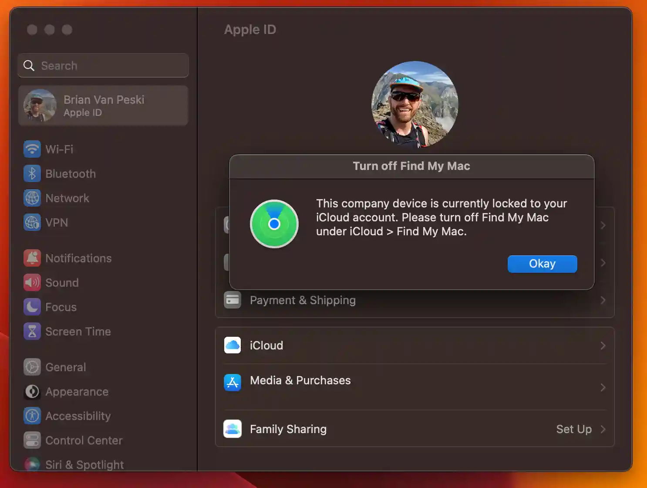Image resolution: width=647 pixels, height=488 pixels.
Task: Open Sound settings speaker icon
Action: [32, 283]
